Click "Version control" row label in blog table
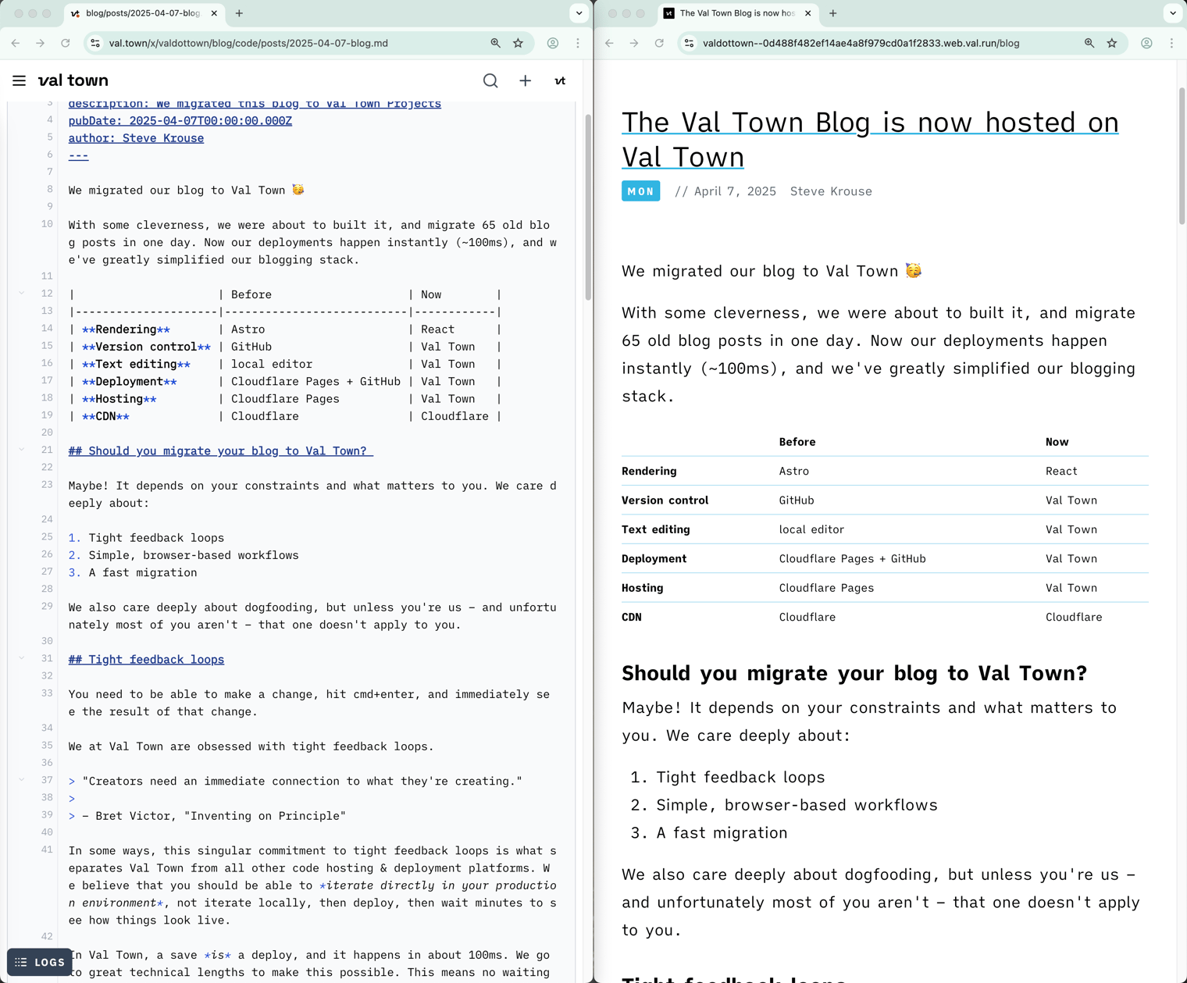This screenshot has width=1187, height=983. (x=665, y=500)
